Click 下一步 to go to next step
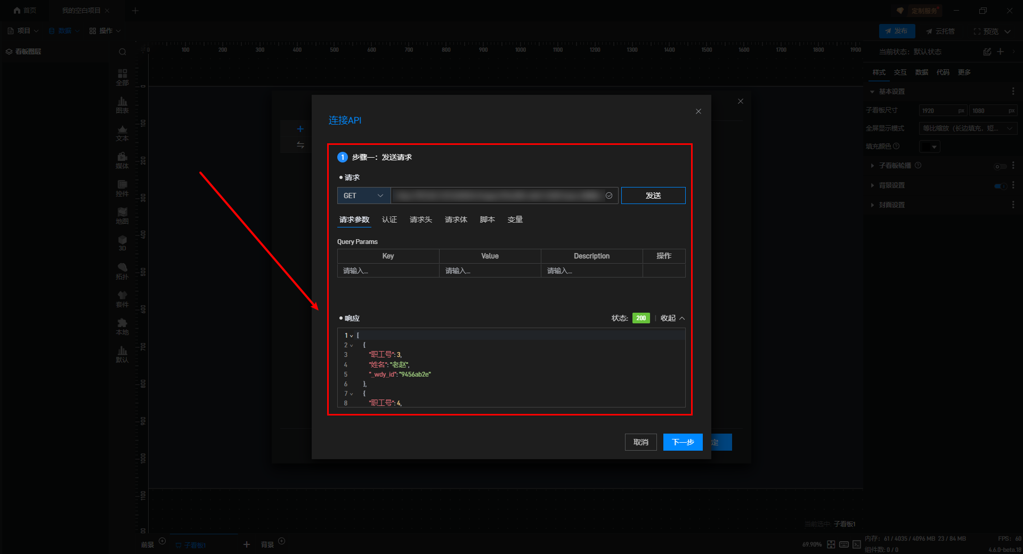This screenshot has width=1023, height=554. click(x=683, y=442)
